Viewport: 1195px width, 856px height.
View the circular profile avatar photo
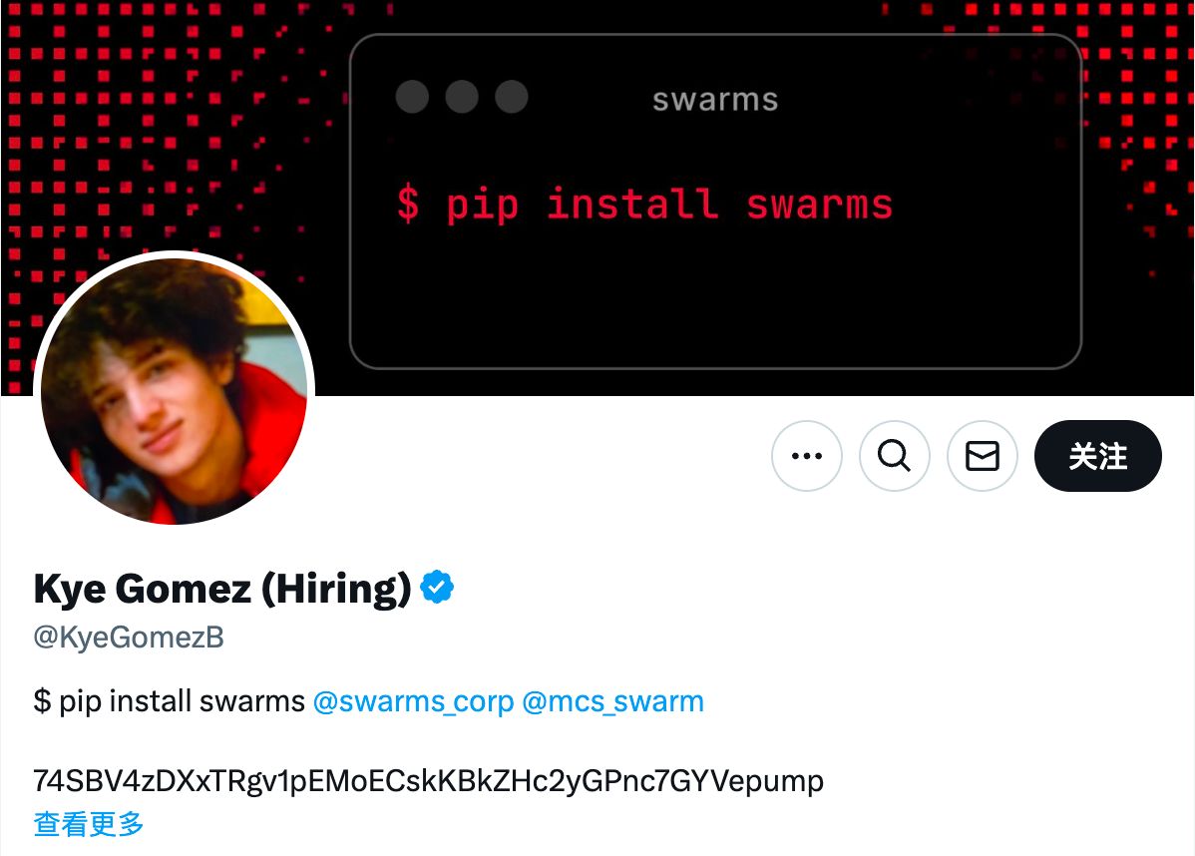[x=174, y=391]
